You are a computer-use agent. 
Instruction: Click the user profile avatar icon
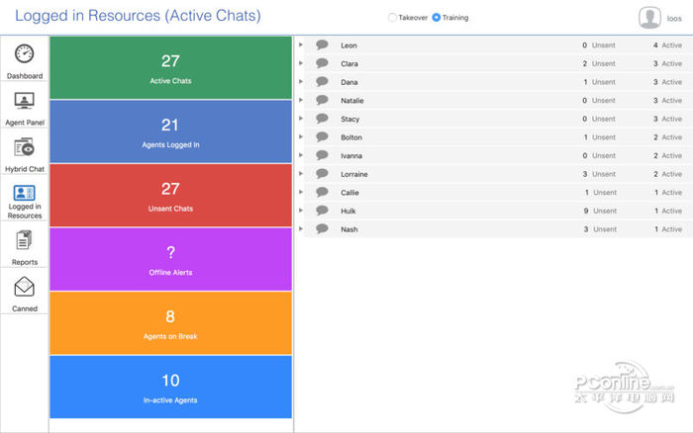pos(649,17)
